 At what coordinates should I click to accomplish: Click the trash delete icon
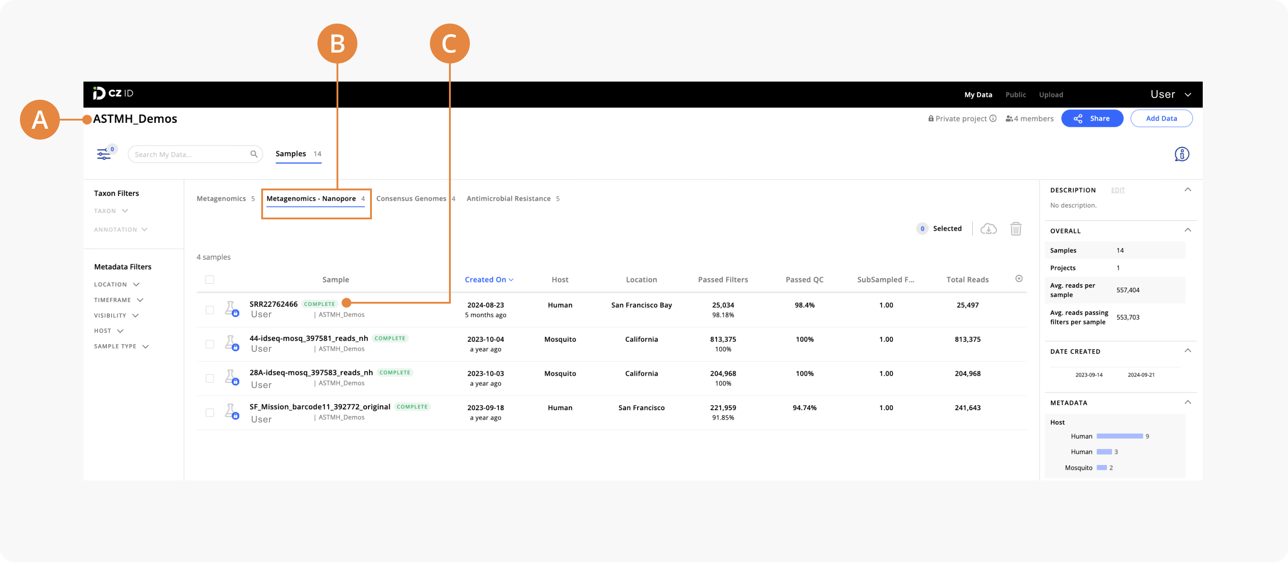tap(1015, 229)
